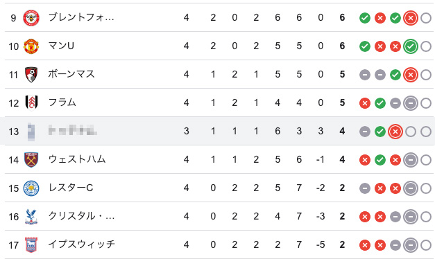Image resolution: width=435 pixels, height=259 pixels.
Task: Click the Brentford club crest icon
Action: tap(31, 18)
